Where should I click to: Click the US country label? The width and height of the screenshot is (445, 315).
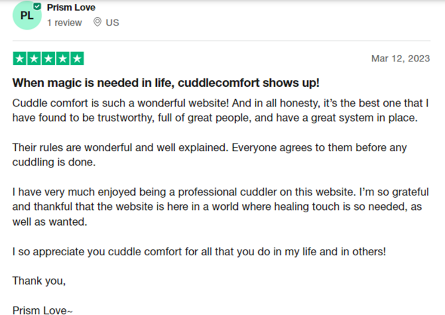click(113, 23)
